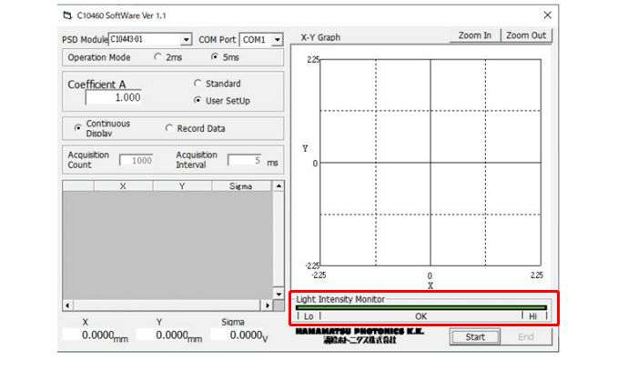The width and height of the screenshot is (628, 380).
Task: Click the disabled End button
Action: [x=526, y=336]
